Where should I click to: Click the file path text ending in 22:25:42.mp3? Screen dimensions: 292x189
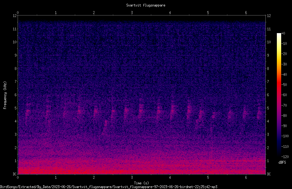(109, 187)
